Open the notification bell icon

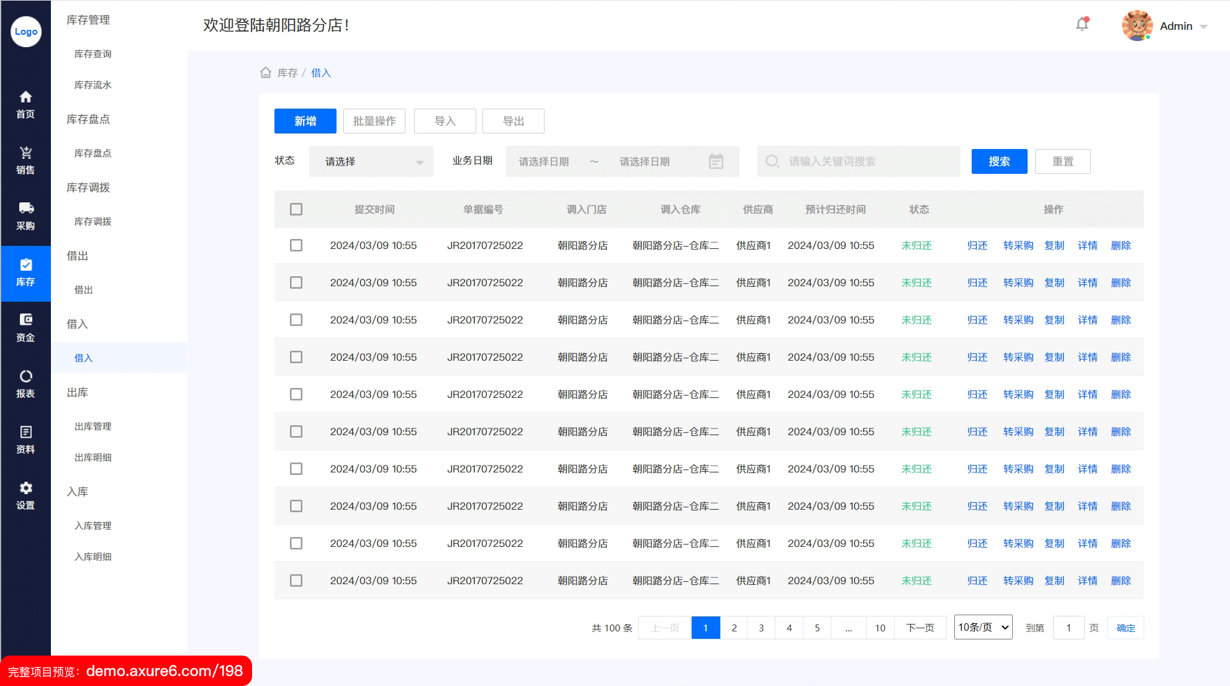pos(1082,24)
